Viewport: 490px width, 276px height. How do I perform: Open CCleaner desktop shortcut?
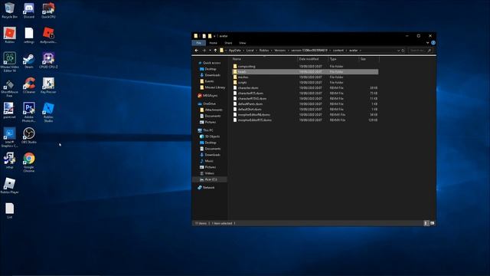29,86
